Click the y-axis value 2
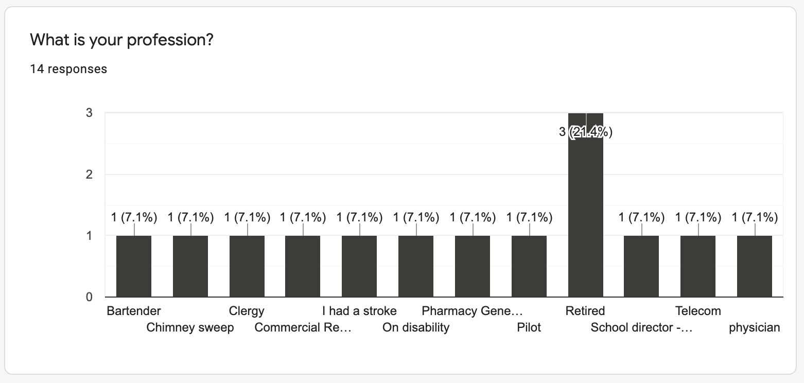 pos(90,175)
